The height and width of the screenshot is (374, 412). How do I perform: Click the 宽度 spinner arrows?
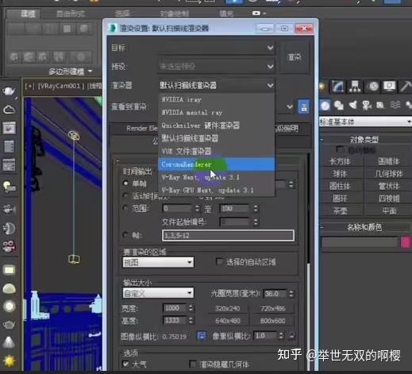191,308
